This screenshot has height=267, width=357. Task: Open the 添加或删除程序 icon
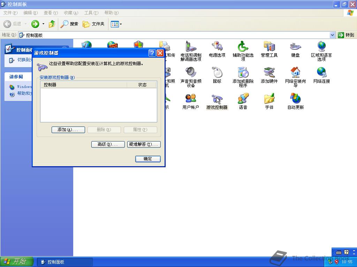(x=243, y=77)
